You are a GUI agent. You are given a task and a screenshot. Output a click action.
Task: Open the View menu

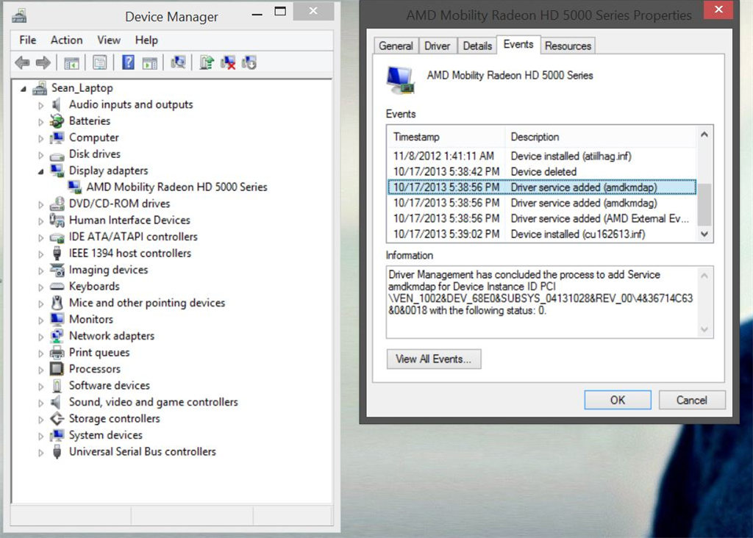pos(109,40)
